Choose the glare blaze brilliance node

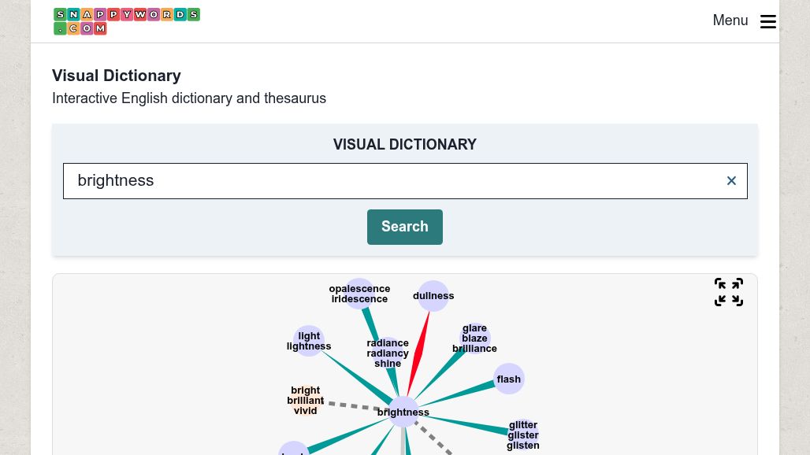(474, 338)
